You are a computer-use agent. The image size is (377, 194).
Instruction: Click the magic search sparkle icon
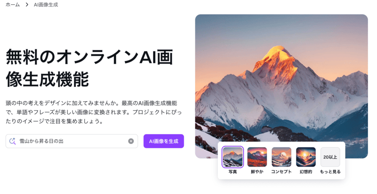click(x=13, y=141)
